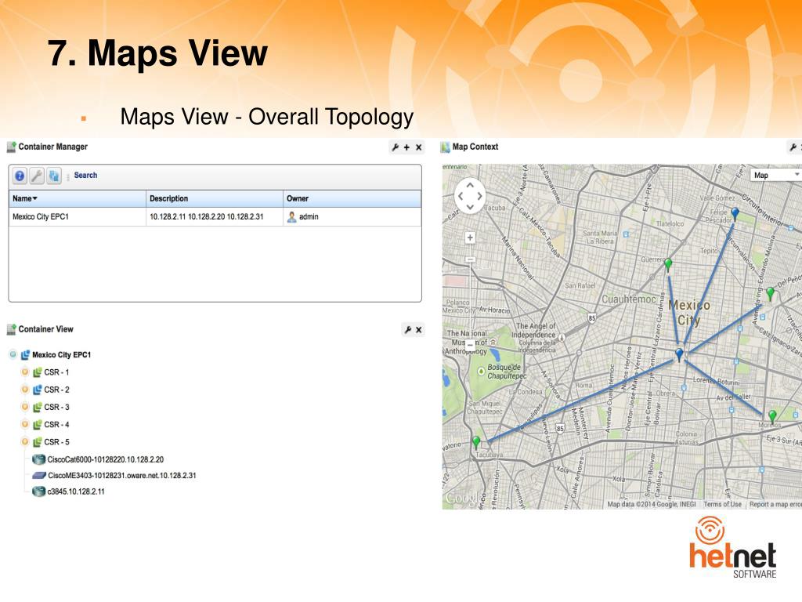
Task: Click the wrench icon in Container View header
Action: pyautogui.click(x=407, y=330)
